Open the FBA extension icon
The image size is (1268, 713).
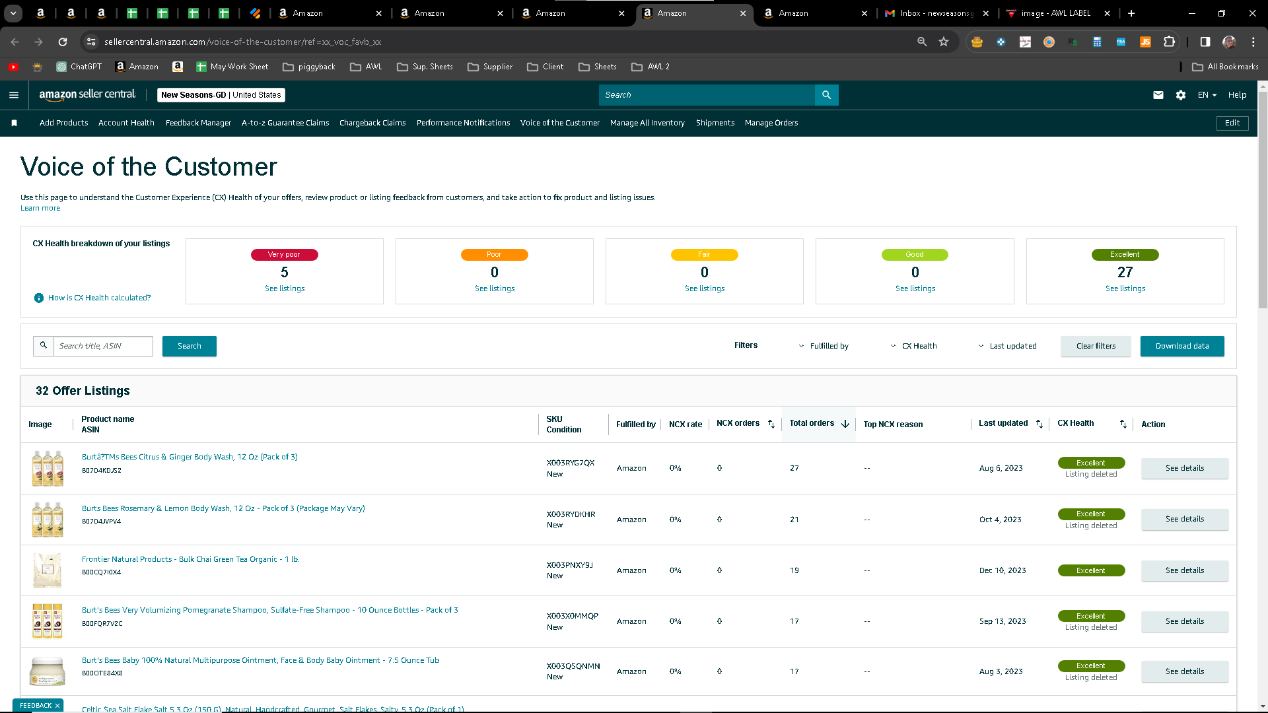[1121, 42]
